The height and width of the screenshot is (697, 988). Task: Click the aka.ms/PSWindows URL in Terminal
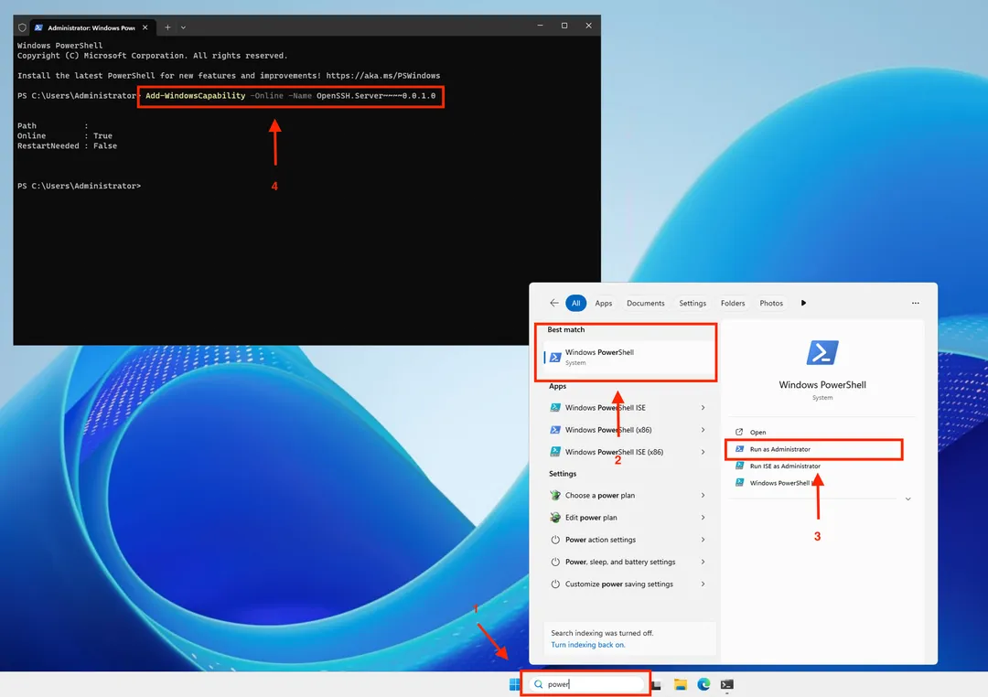(x=383, y=76)
